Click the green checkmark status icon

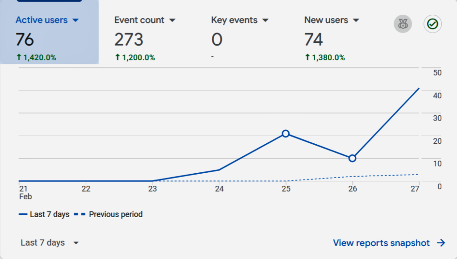(432, 24)
